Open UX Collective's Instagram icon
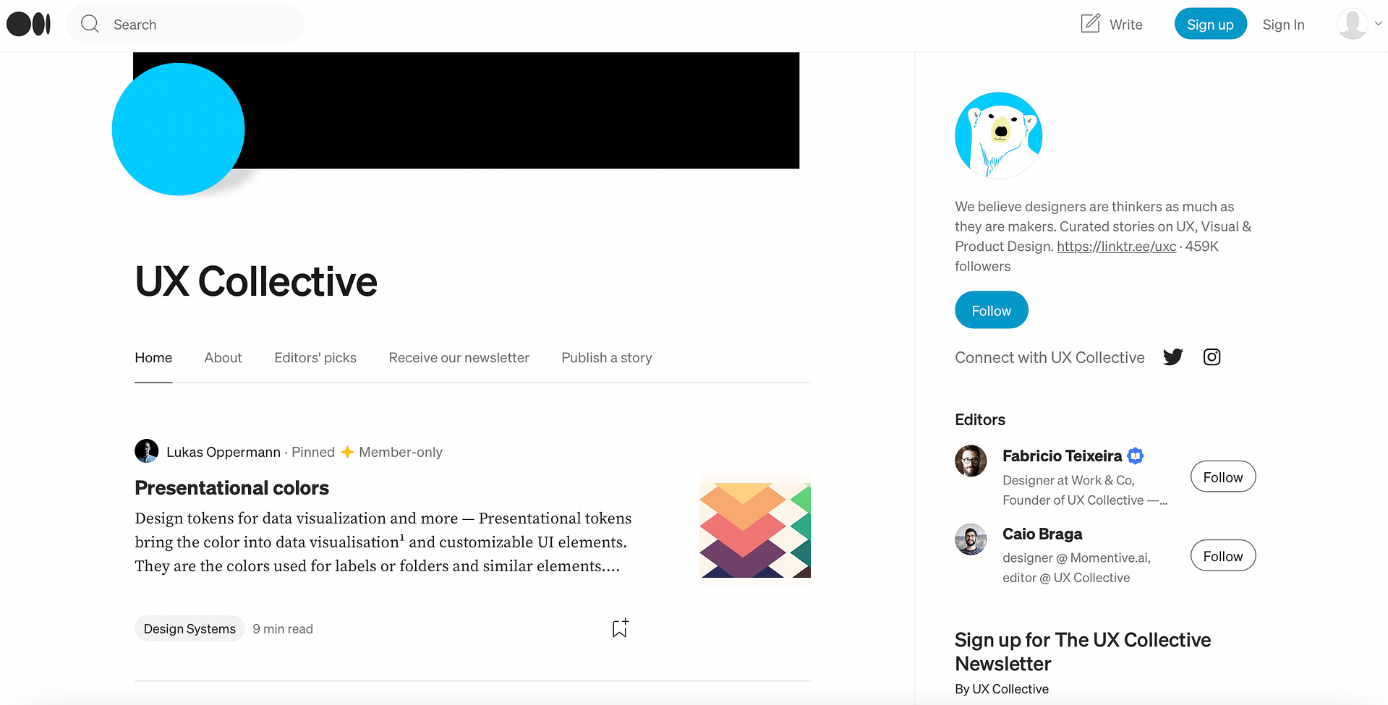 (x=1212, y=356)
